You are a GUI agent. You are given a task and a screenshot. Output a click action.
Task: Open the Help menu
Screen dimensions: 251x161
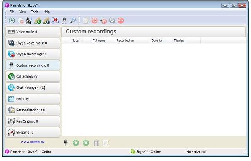[46, 12]
